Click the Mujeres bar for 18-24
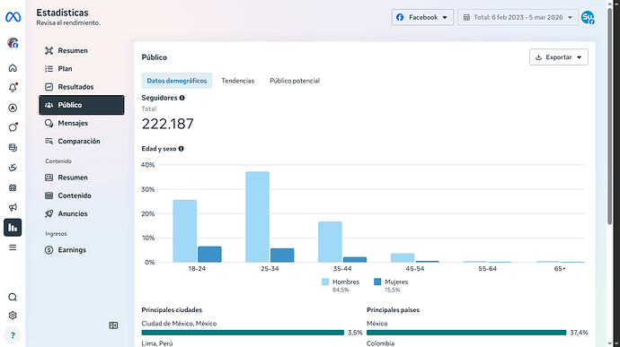 (x=209, y=255)
